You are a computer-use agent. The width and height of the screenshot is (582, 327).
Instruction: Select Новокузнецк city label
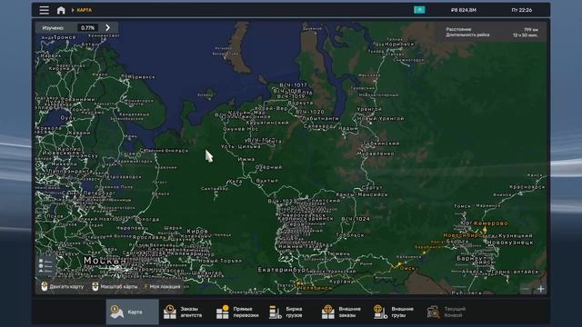pos(510,243)
